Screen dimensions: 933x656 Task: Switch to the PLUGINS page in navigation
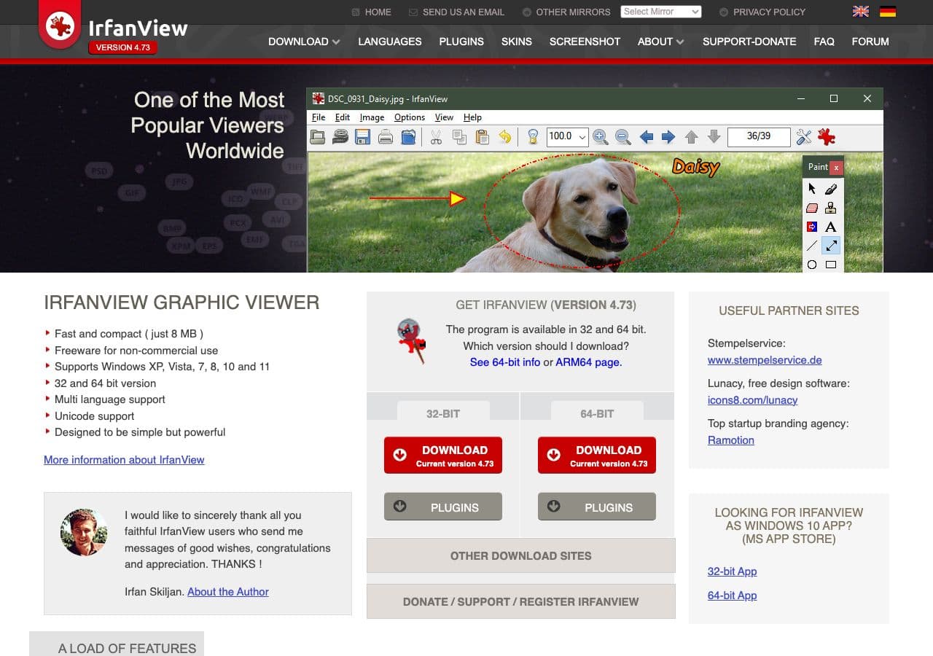[x=461, y=42]
